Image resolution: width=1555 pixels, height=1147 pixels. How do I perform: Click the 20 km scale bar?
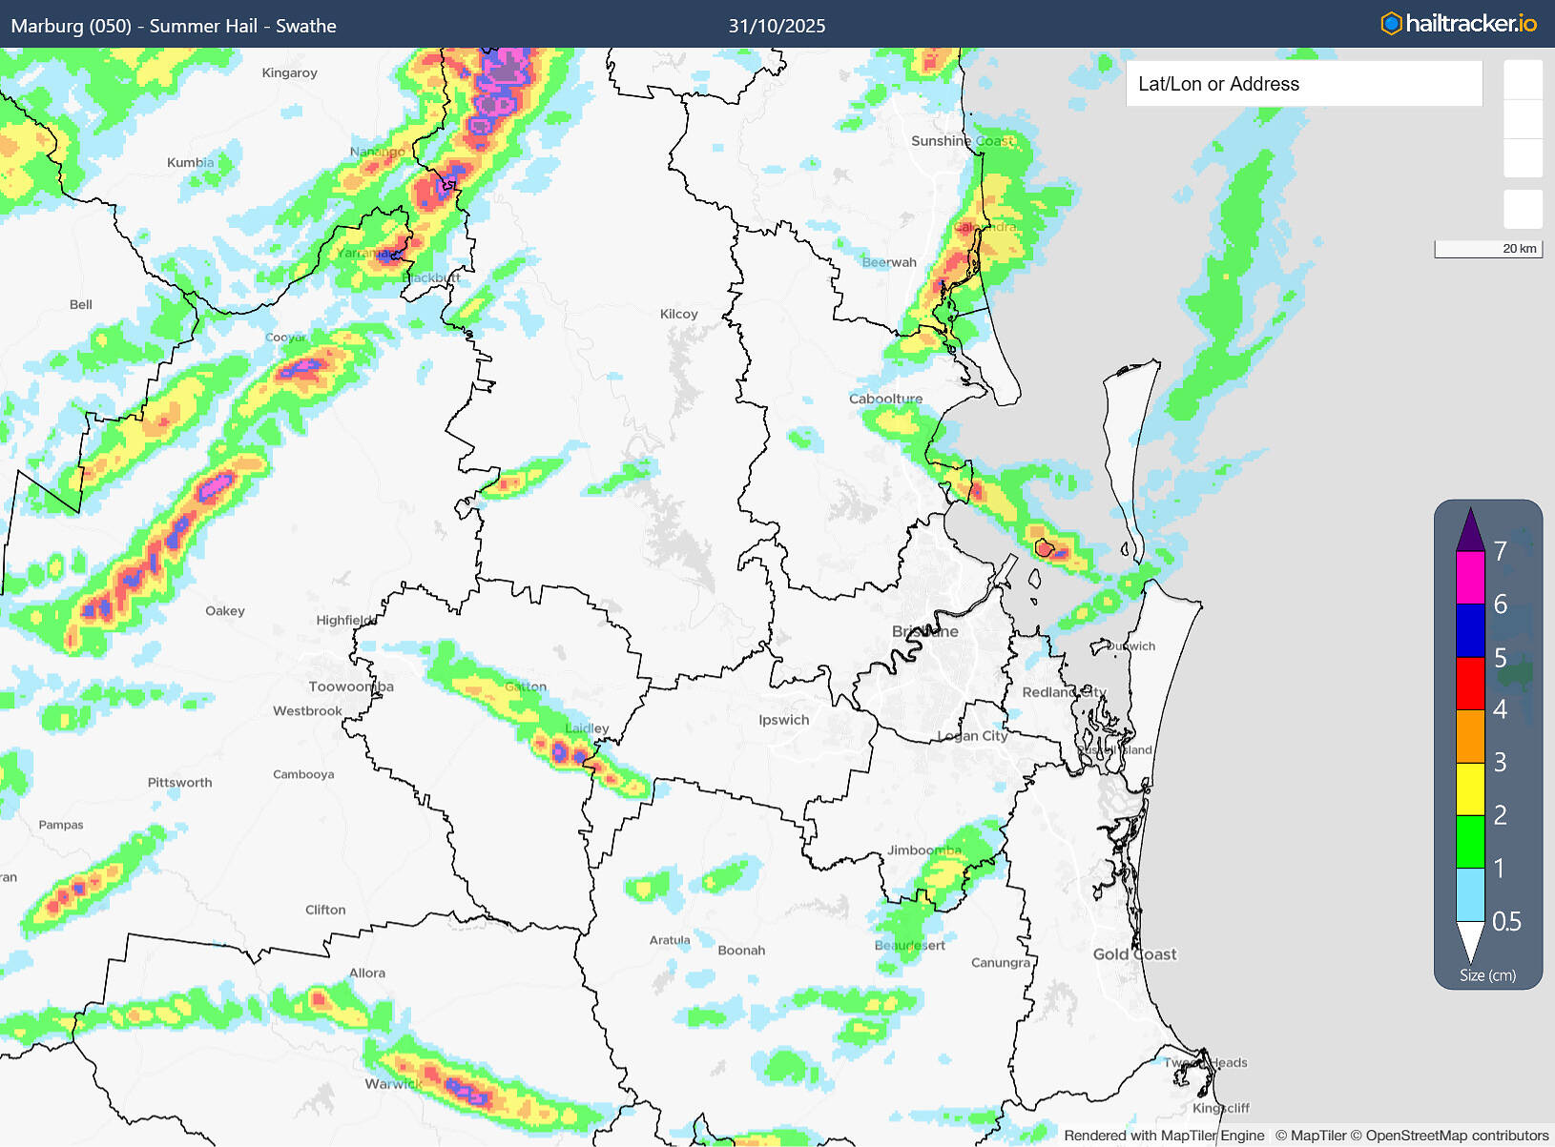(x=1488, y=249)
